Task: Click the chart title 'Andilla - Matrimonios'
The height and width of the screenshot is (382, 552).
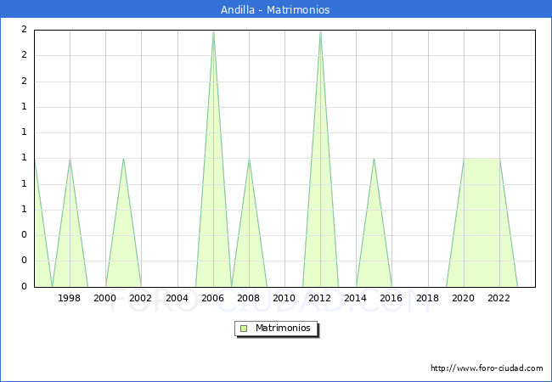Action: tap(276, 9)
